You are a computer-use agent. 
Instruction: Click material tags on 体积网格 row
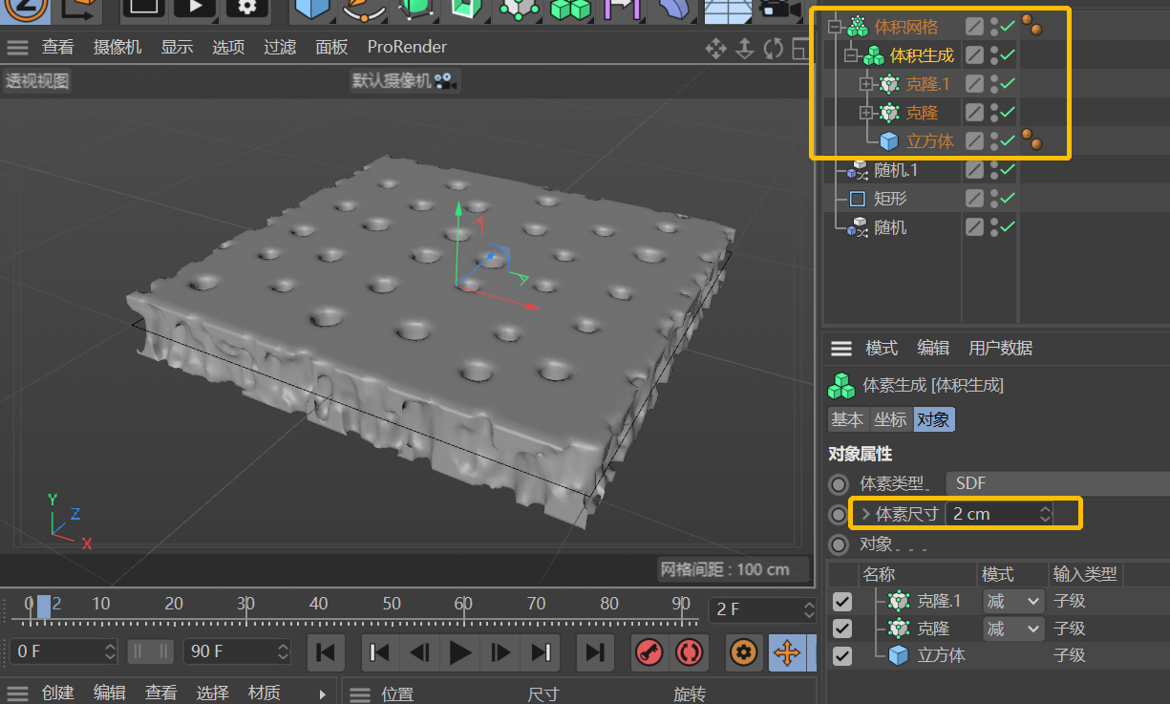1032,25
